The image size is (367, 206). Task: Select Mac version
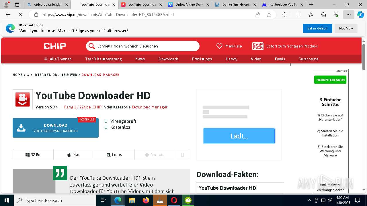(x=74, y=154)
